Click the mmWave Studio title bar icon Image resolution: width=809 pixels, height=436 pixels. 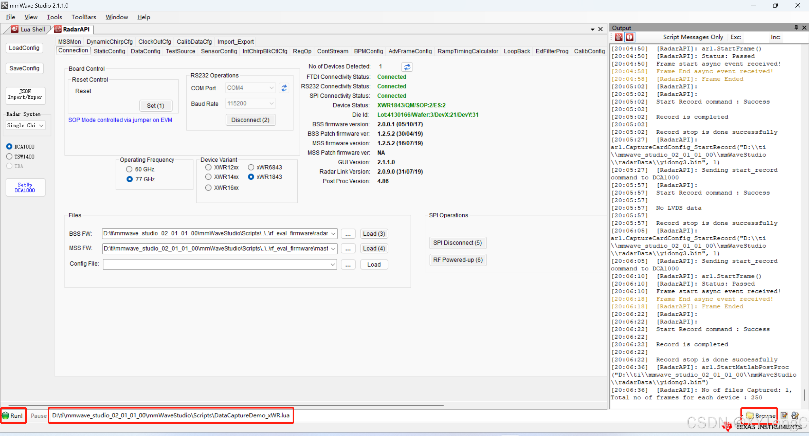[x=4, y=5]
